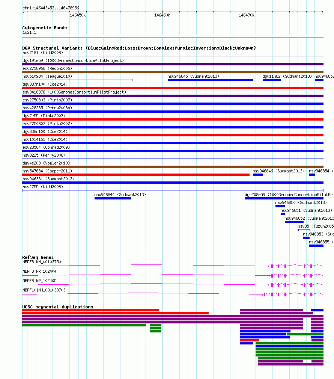Click the nsv946845 (Sudmant2013) blue gain bar
Screen dimensions: 334x379
coord(211,80)
